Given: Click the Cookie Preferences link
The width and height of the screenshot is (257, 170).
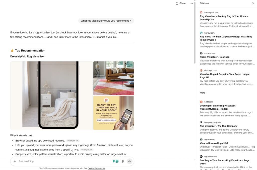Looking at the screenshot, I should tap(96, 168).
